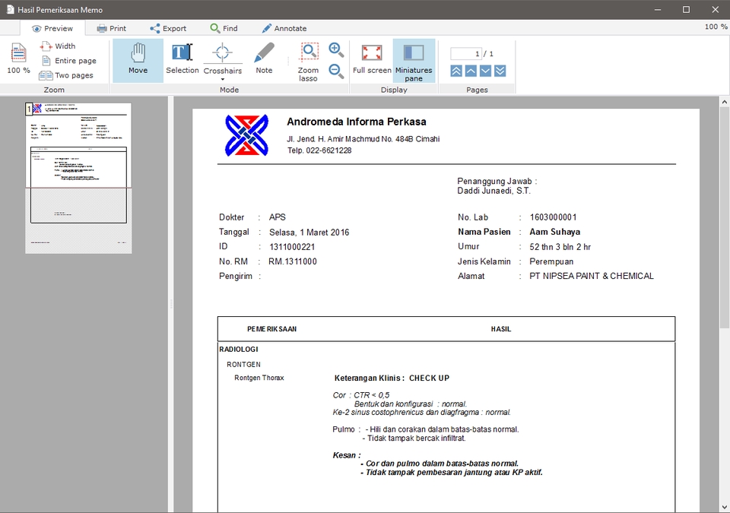Open the Preview tab
Viewport: 730px width, 513px height.
[52, 28]
